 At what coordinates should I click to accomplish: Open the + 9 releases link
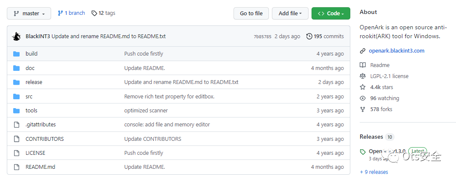pos(374,172)
